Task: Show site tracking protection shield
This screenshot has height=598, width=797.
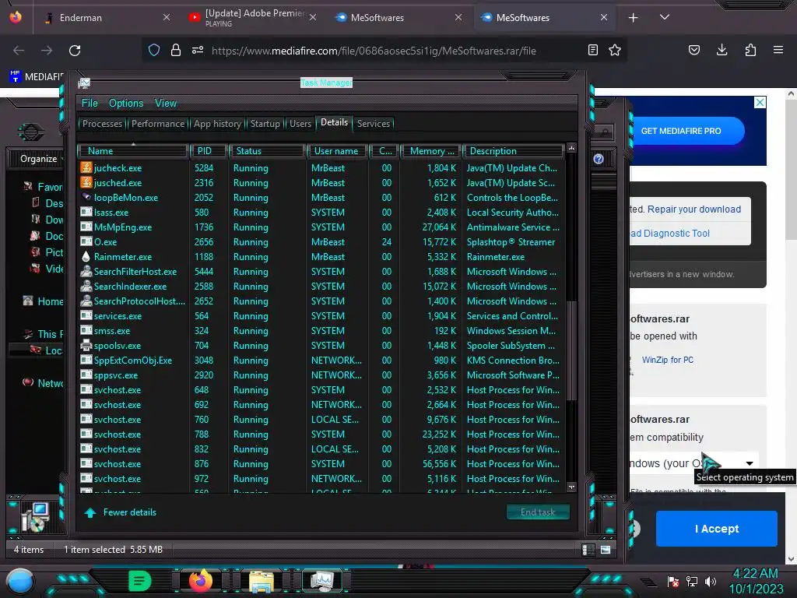Action: (x=154, y=51)
